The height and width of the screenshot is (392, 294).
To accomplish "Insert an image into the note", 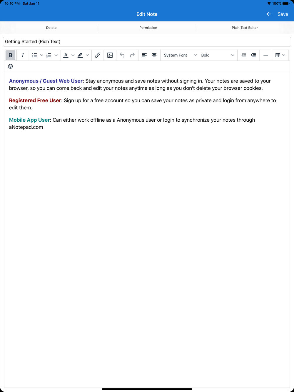I will point(110,55).
